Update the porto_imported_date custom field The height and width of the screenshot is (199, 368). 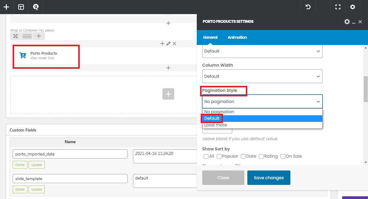(37, 165)
